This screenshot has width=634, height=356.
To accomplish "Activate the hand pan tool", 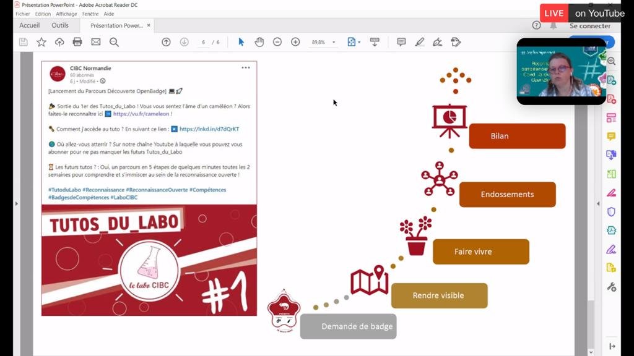I will point(259,42).
